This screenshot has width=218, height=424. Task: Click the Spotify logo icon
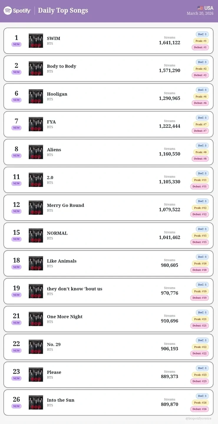pos(8,11)
